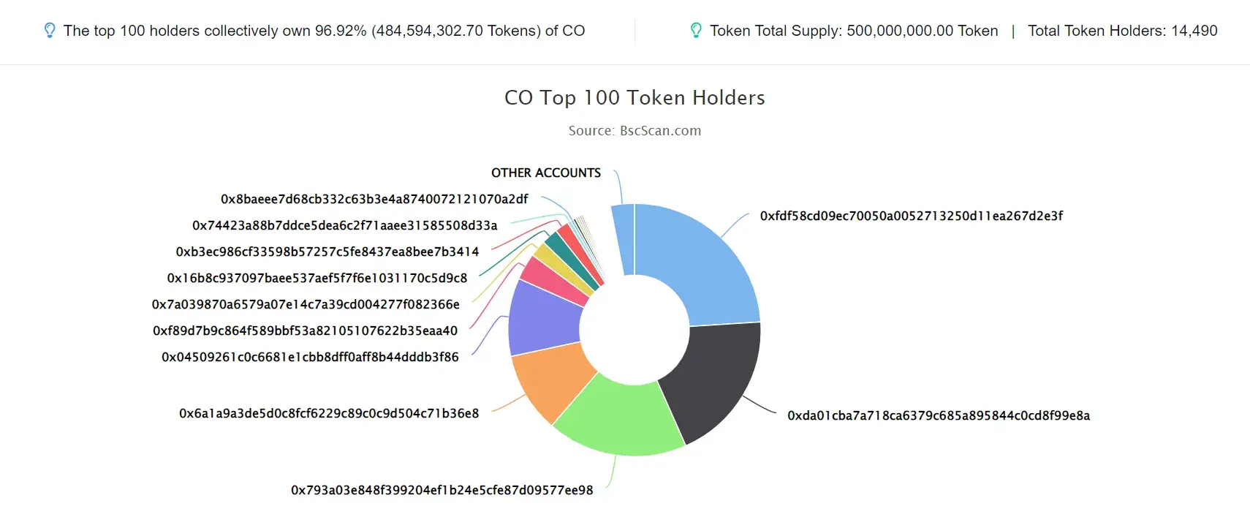Screen dimensions: 1250x517
Task: Click the 0x793a03e848f39920 address label
Action: (442, 490)
